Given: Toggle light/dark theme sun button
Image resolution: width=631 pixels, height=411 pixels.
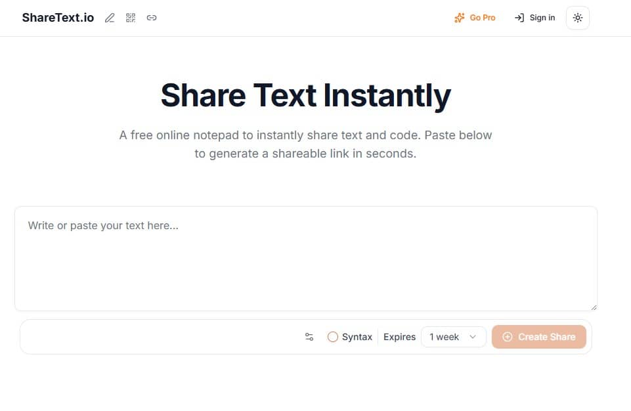Looking at the screenshot, I should 578,18.
